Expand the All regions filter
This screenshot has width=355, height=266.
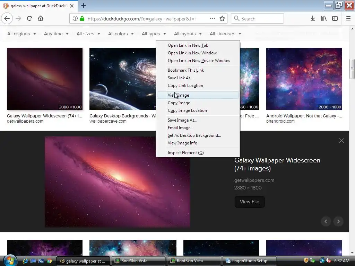tap(21, 34)
